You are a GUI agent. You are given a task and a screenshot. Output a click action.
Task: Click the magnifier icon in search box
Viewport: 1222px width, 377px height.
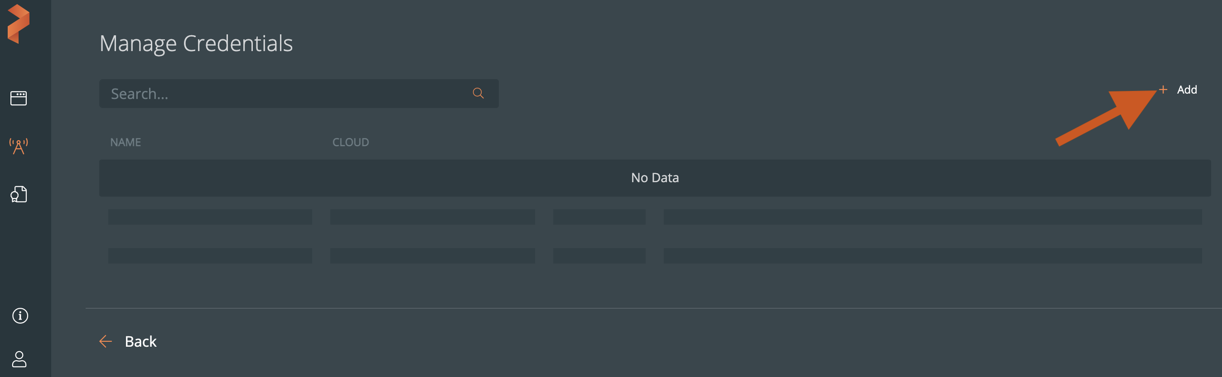pos(478,94)
